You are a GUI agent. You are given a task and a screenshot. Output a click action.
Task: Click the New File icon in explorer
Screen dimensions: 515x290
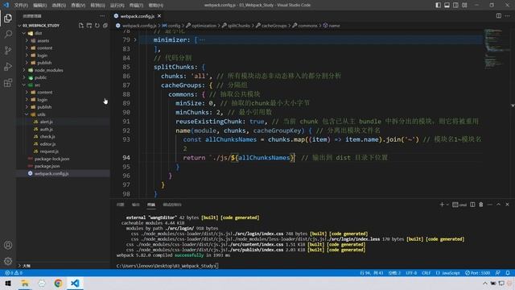tap(81, 25)
